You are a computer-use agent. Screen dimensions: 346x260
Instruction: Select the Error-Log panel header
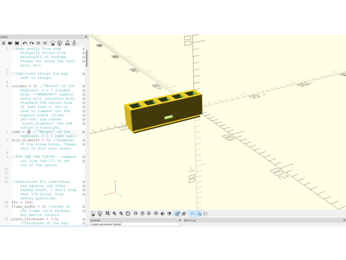point(190,220)
